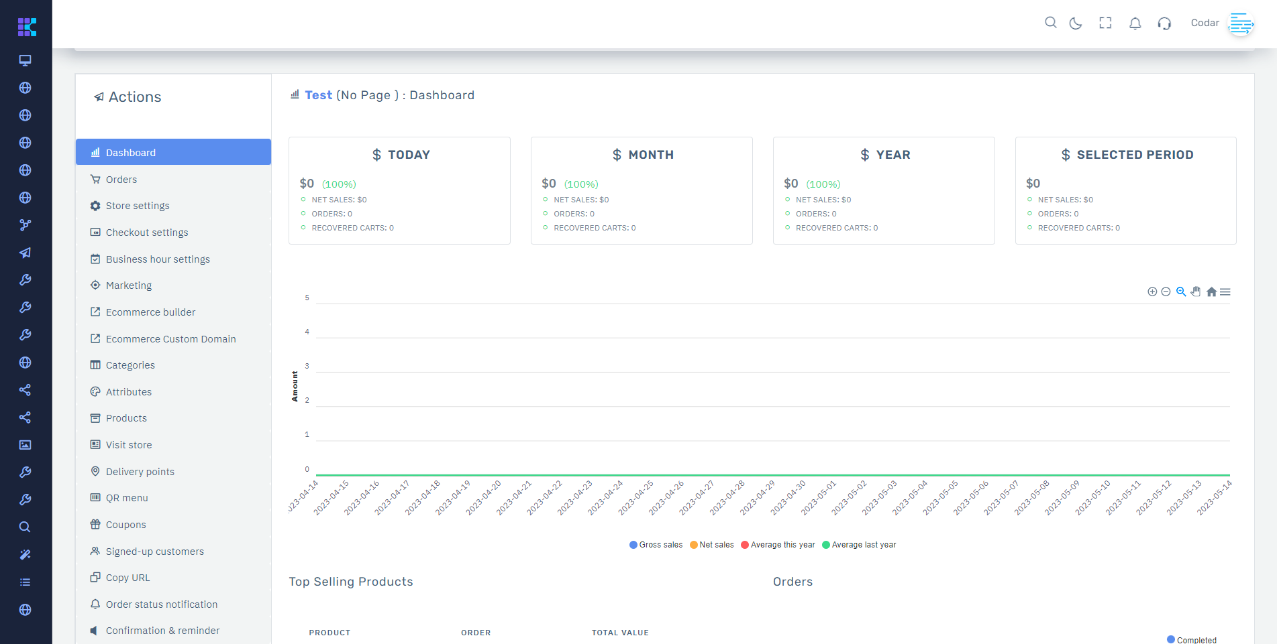
Task: Toggle dark mode with the moon icon
Action: click(1076, 22)
